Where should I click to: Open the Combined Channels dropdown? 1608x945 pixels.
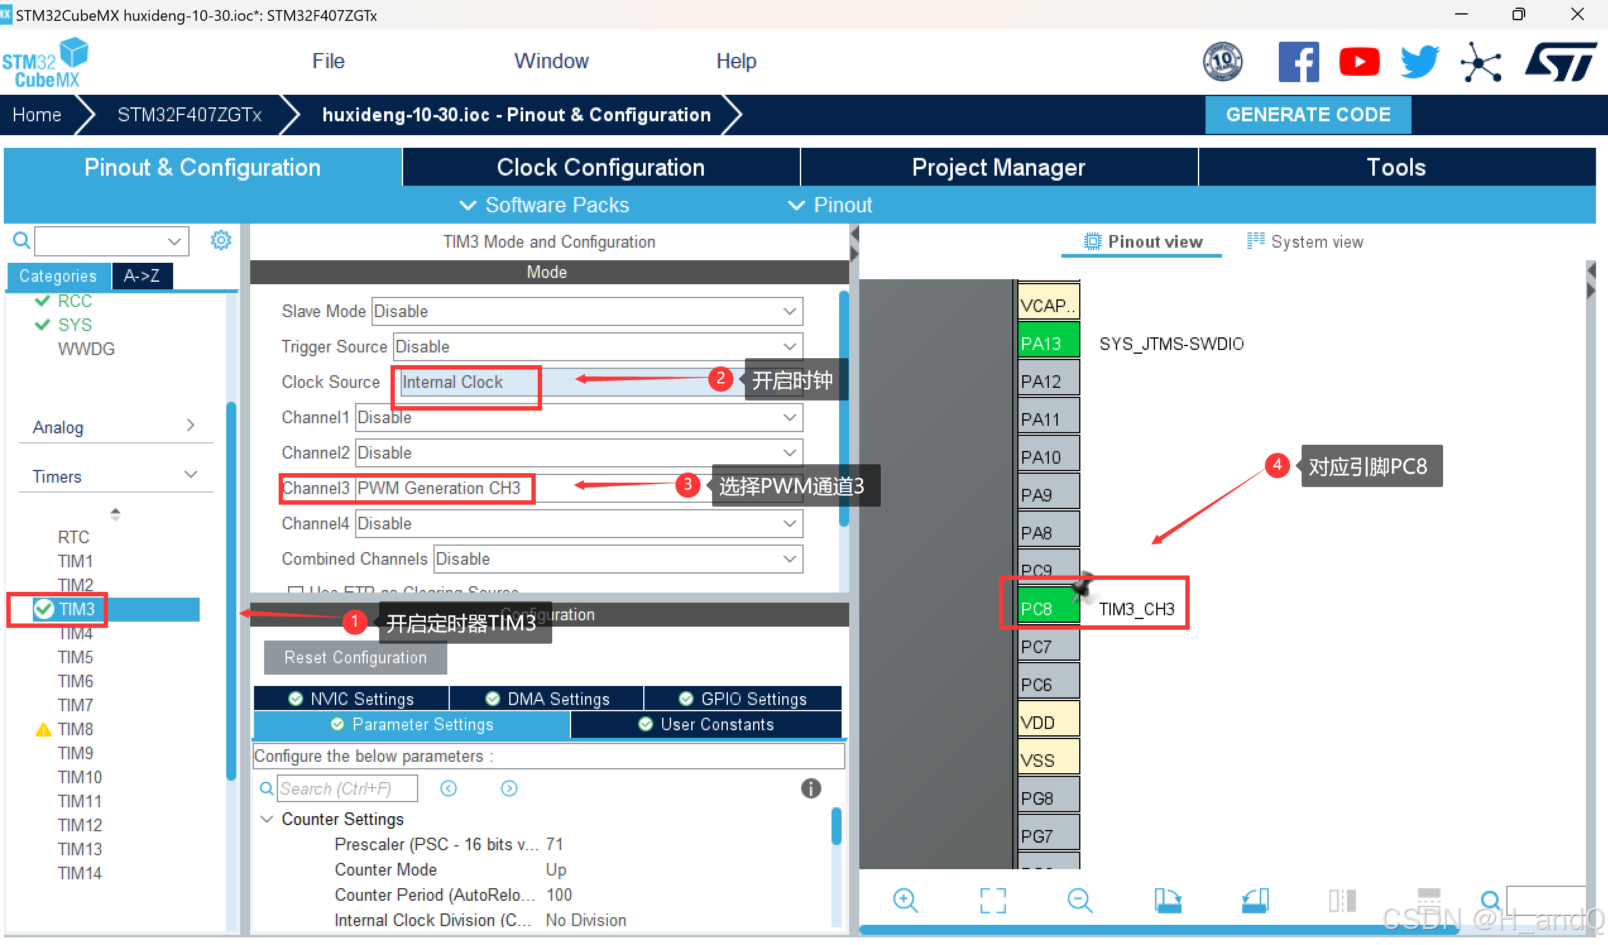pyautogui.click(x=617, y=559)
